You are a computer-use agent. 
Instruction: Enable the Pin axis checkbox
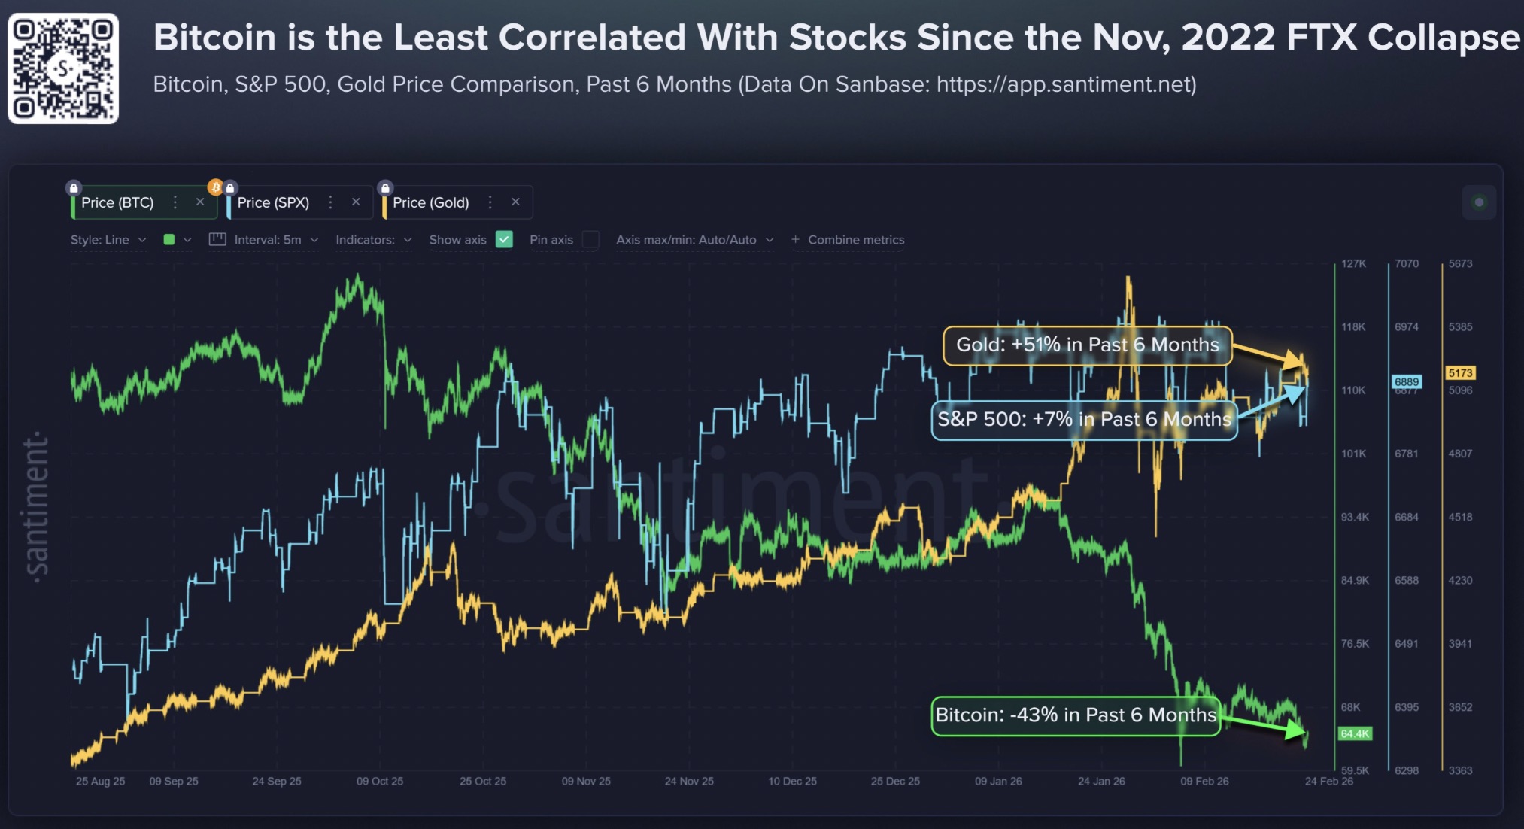tap(591, 239)
